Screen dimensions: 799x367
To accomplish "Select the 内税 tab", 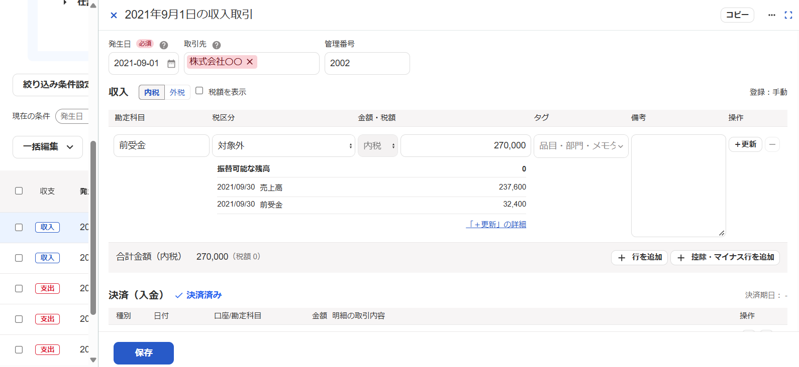I will 152,92.
